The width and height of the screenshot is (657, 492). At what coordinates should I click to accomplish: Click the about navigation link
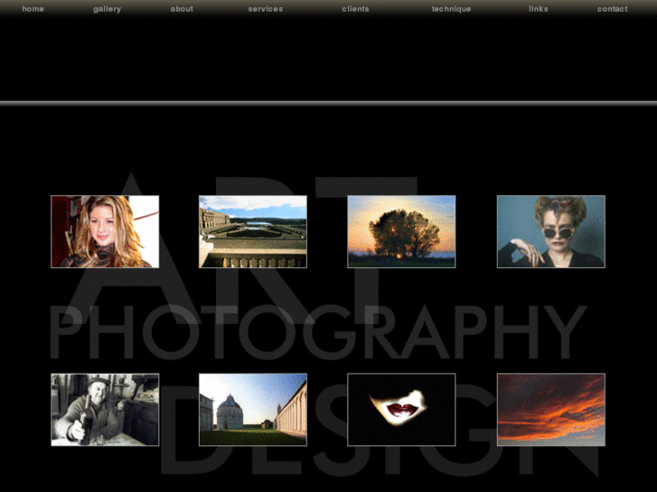(182, 9)
